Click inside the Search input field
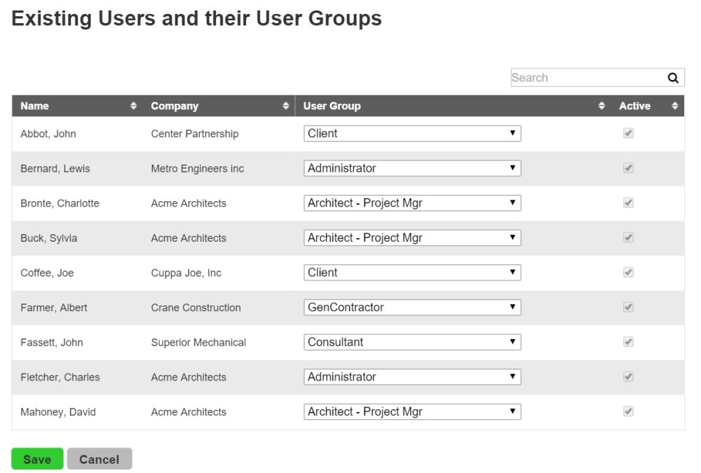 coord(582,77)
